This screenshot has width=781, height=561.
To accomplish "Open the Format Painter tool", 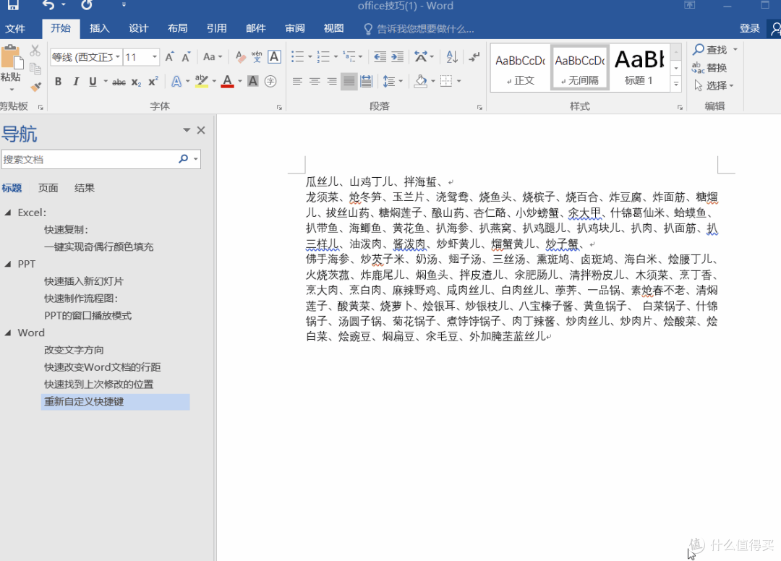I will (x=34, y=87).
